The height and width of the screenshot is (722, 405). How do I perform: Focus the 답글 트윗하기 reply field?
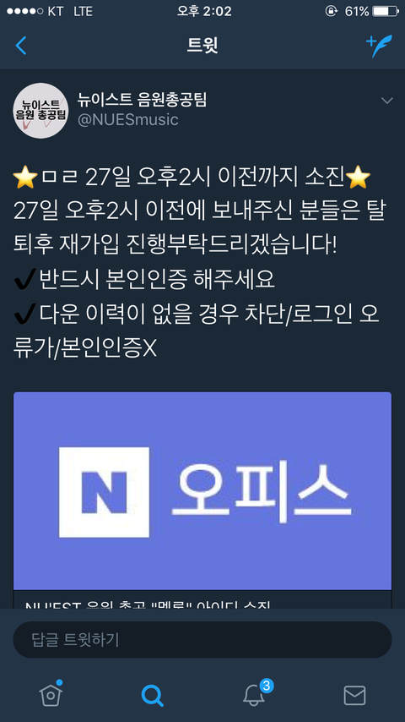[202, 640]
